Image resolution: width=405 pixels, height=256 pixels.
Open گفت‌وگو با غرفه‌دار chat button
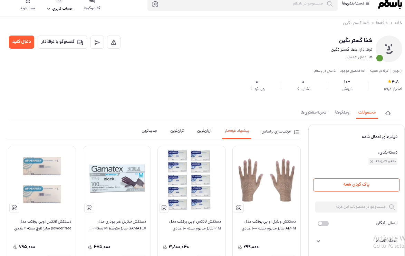click(x=62, y=42)
